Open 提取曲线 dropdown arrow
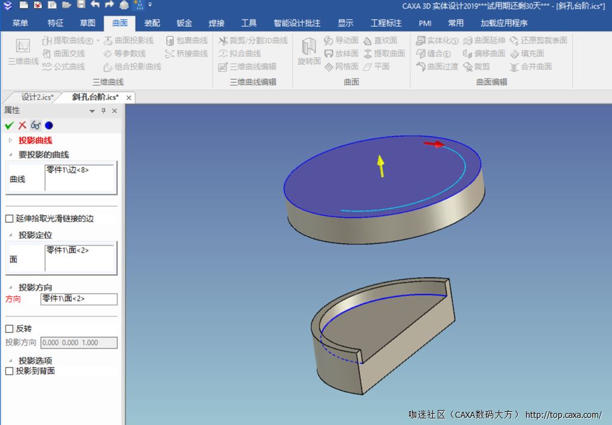612x425 pixels. click(98, 41)
